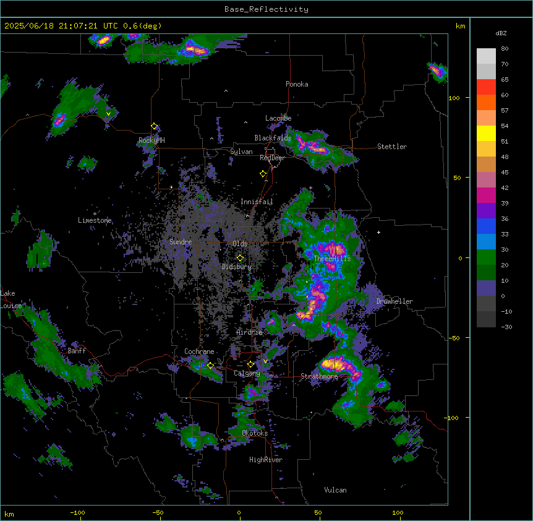Click the Vulcan town label
Viewport: 533px width, 521px height.
335,490
